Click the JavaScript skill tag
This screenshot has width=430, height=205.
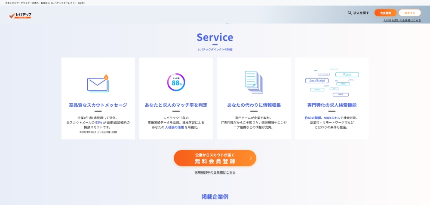[317, 81]
